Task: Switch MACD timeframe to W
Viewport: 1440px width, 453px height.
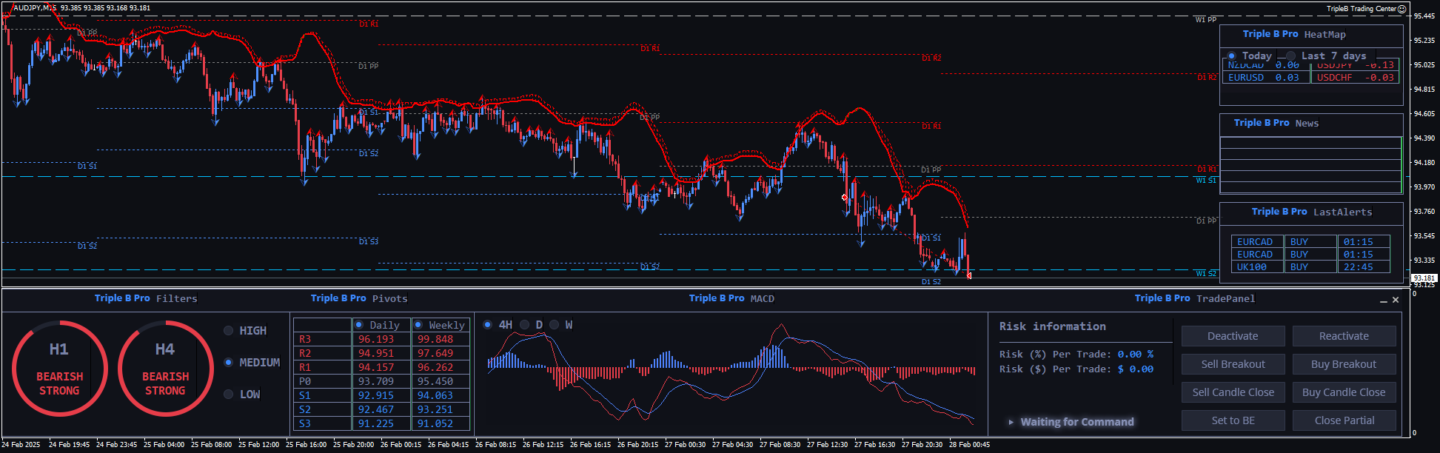Action: pos(555,325)
